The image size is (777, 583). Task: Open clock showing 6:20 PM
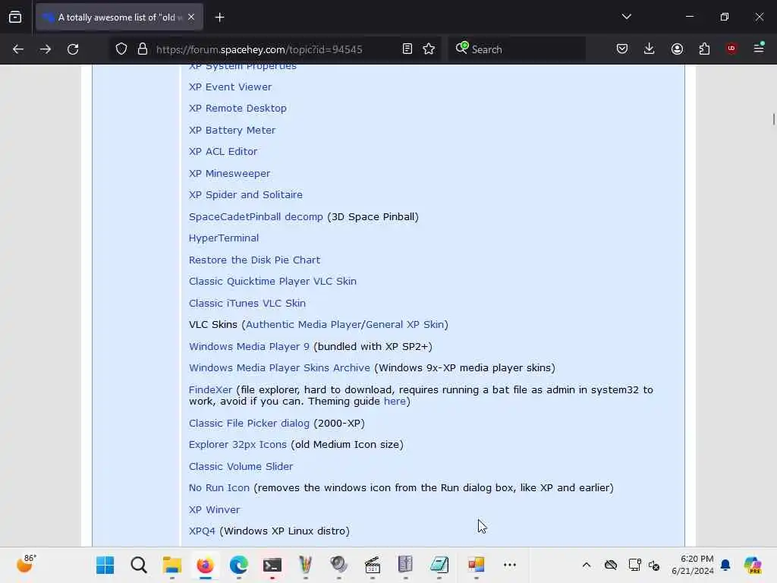692,565
